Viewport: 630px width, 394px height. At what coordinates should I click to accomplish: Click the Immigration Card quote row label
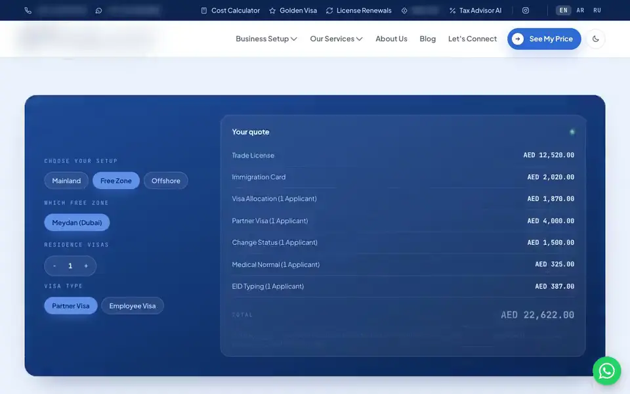pos(259,177)
